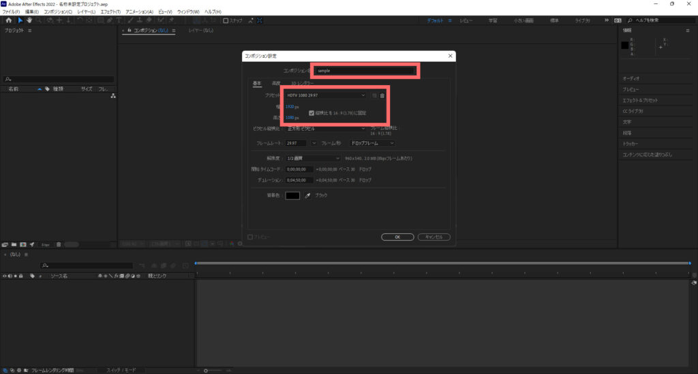Click the new composition icon in Project panel
The width and height of the screenshot is (698, 374).
point(22,244)
